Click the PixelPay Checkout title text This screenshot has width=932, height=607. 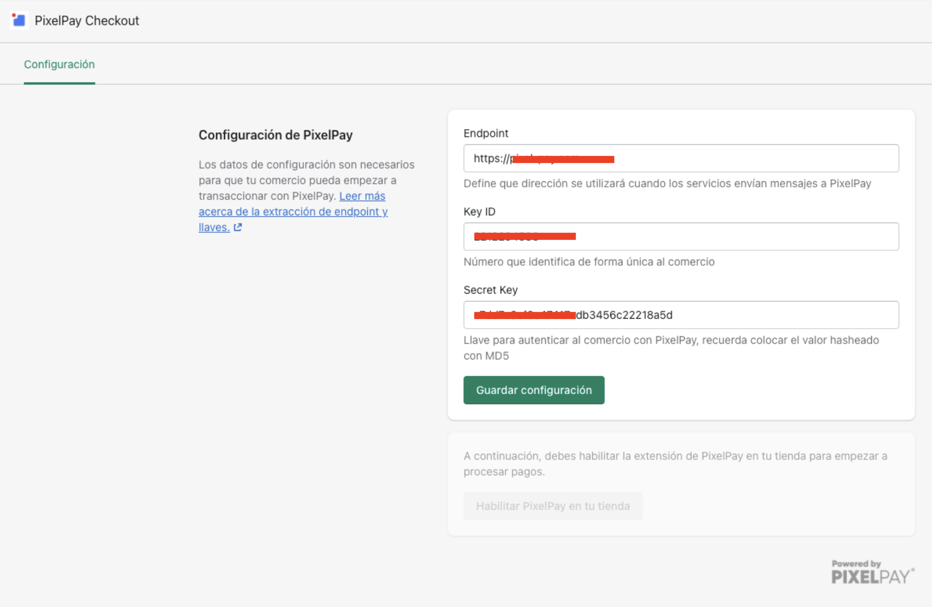[x=87, y=20]
